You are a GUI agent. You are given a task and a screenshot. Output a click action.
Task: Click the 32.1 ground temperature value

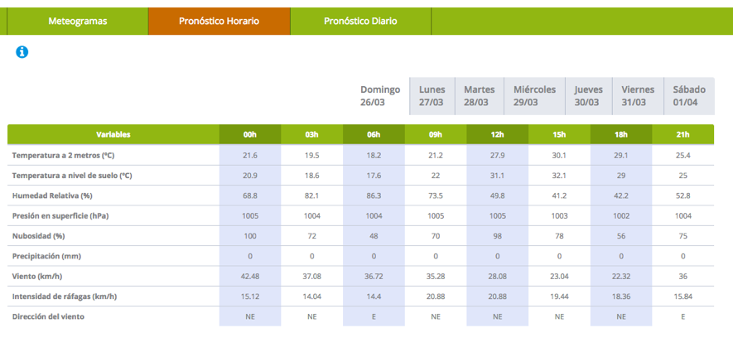coord(559,176)
